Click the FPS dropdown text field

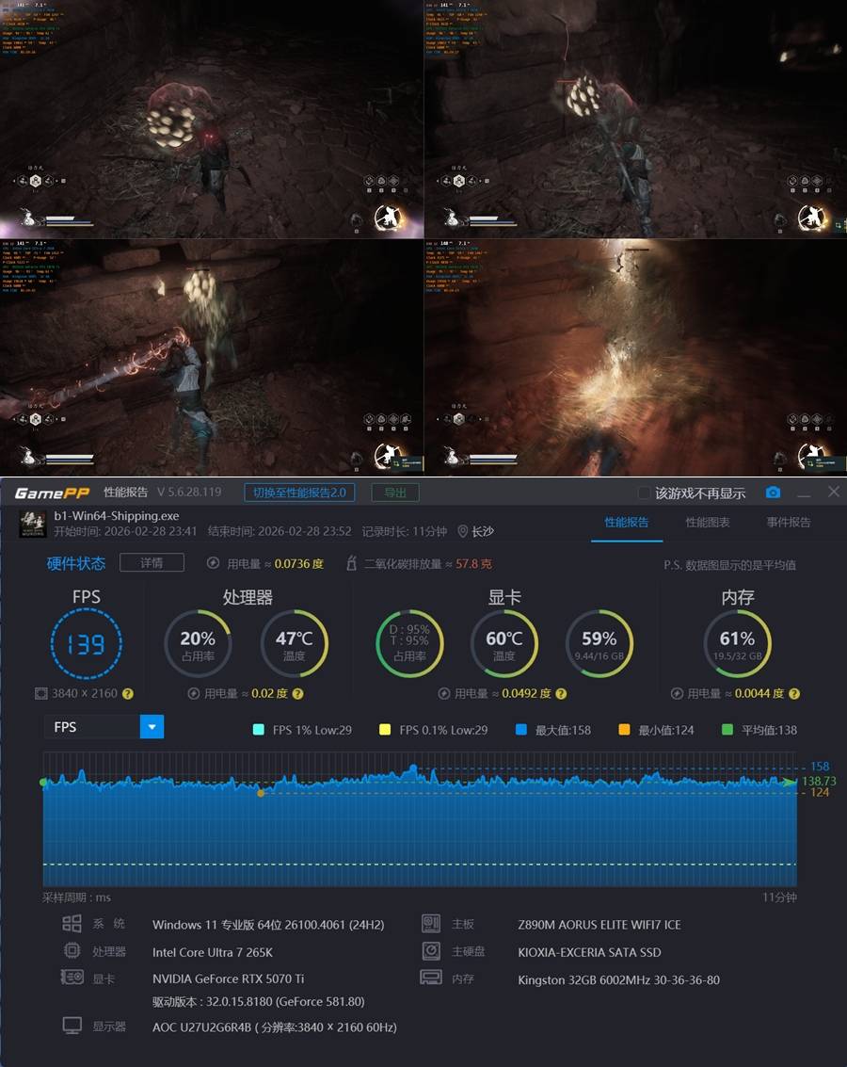click(92, 727)
